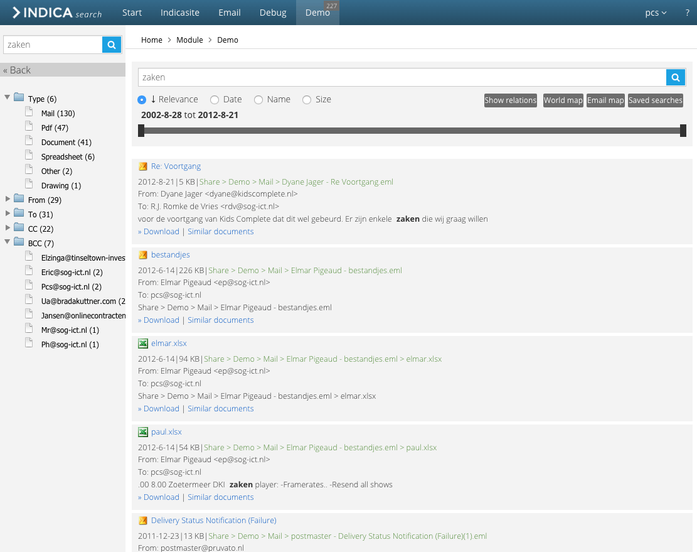Screen dimensions: 697x552
Task: Open the Indicasite tab
Action: pos(180,13)
